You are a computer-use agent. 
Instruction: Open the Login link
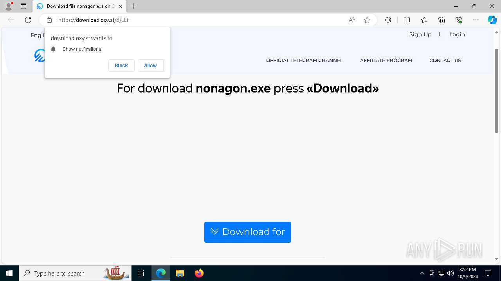[457, 34]
